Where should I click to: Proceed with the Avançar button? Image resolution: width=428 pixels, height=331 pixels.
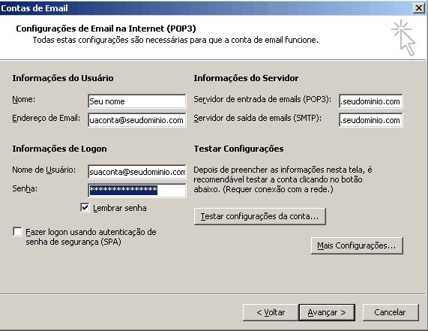(x=327, y=312)
